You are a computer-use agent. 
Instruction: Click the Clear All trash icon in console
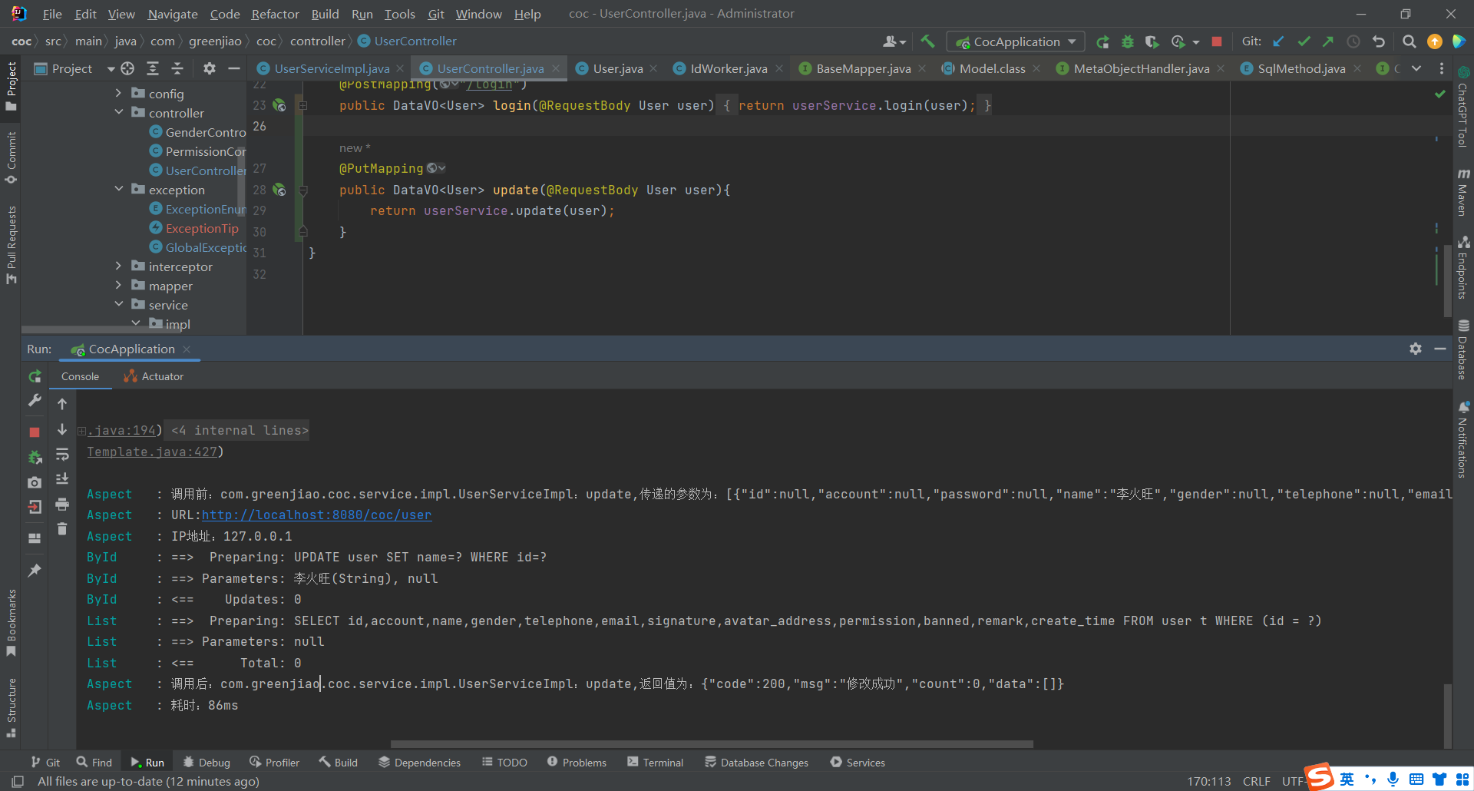62,529
